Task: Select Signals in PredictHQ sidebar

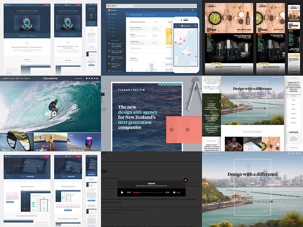Action: 112,35
